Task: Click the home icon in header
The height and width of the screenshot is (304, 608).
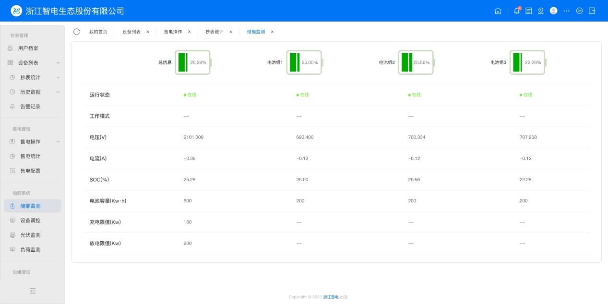Action: [x=498, y=11]
